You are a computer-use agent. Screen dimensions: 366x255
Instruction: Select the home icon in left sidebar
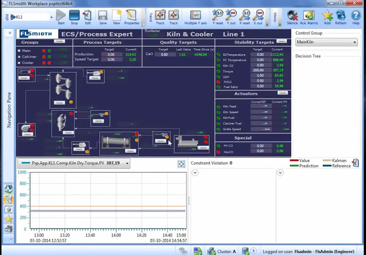pos(9,189)
